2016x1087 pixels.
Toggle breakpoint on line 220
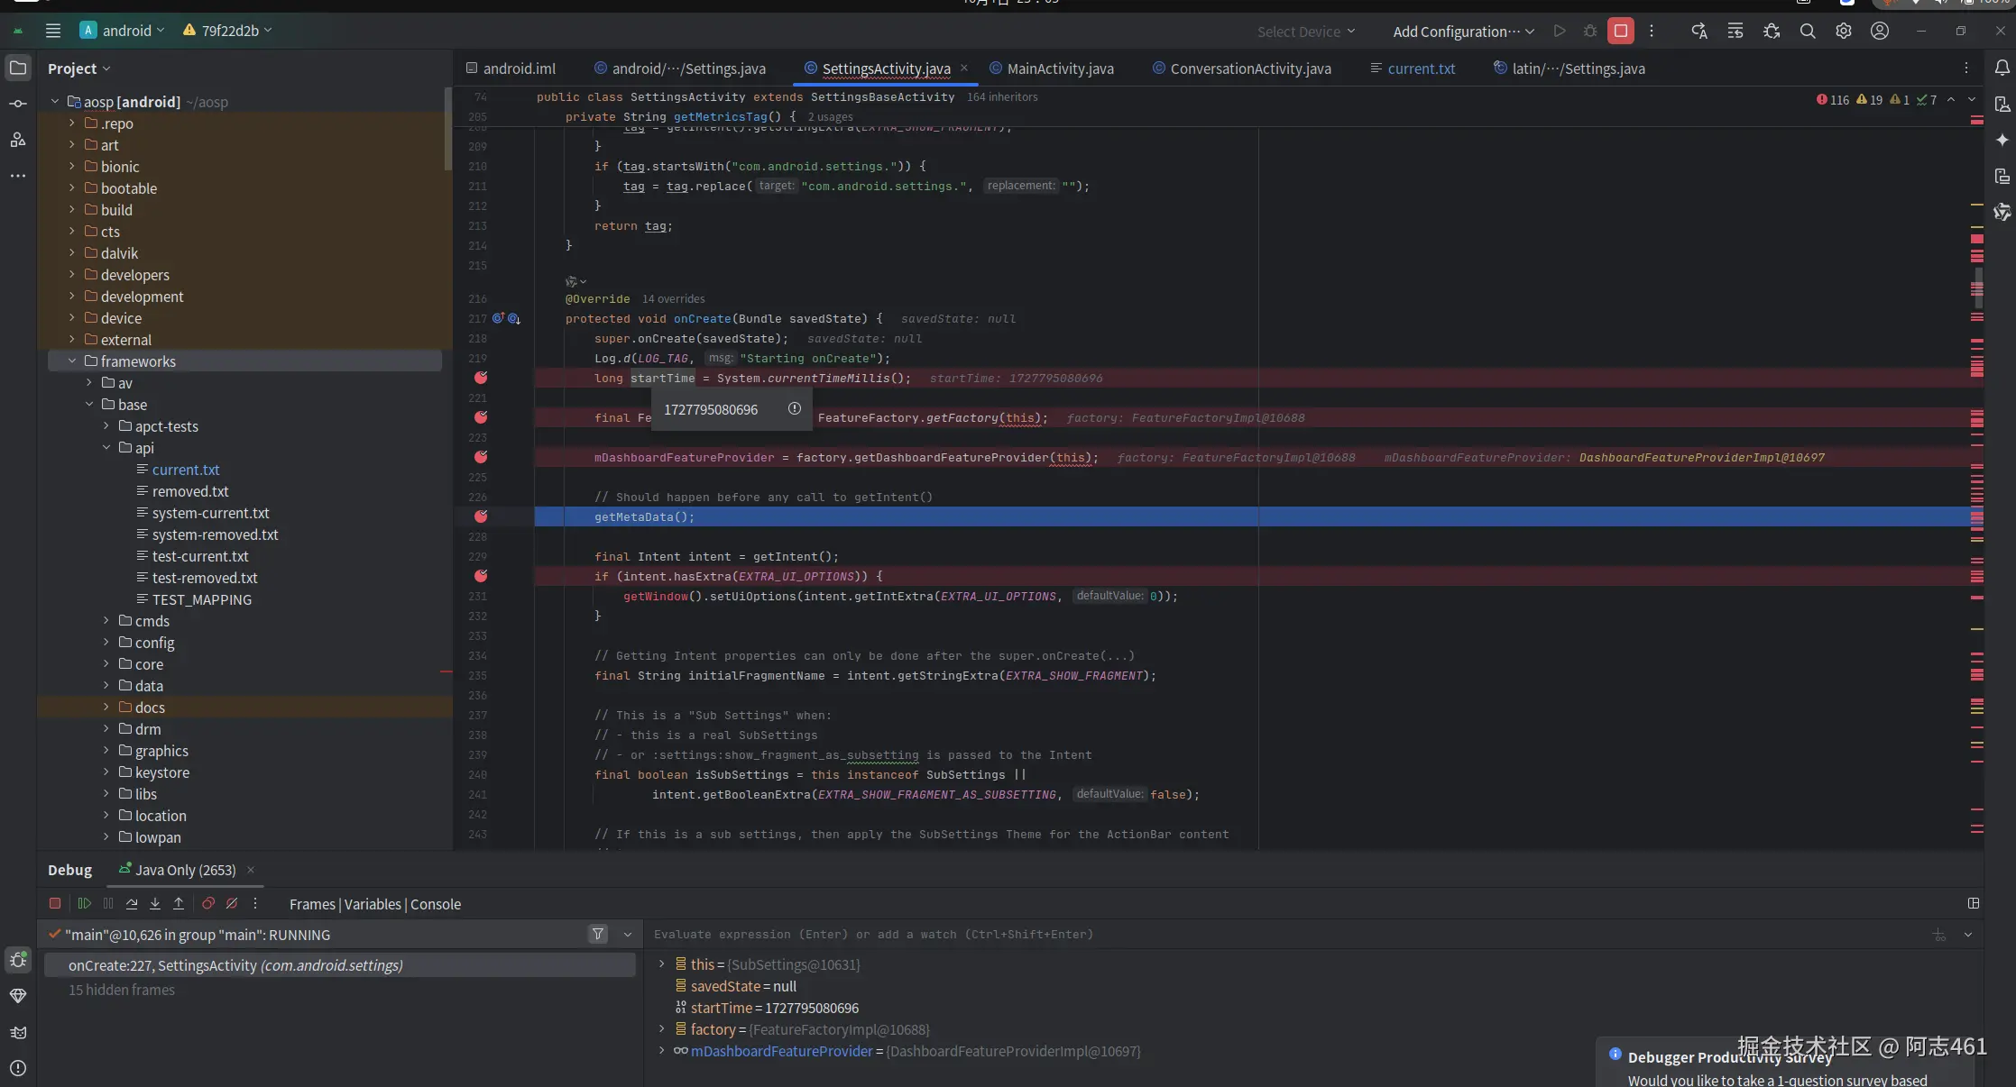(x=481, y=378)
